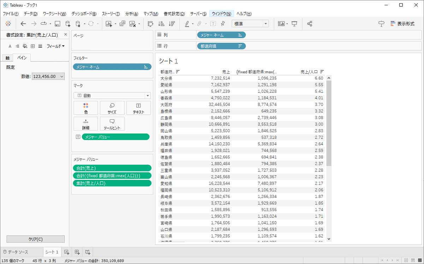
Task: Select the 合計(売上) measure value pill
Action: (x=112, y=168)
